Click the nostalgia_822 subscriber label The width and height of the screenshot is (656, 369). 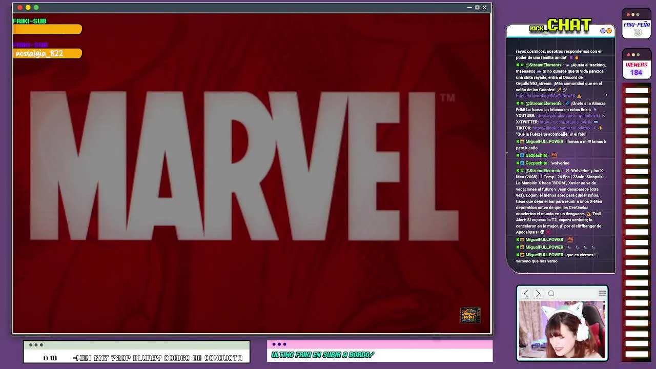pyautogui.click(x=39, y=54)
